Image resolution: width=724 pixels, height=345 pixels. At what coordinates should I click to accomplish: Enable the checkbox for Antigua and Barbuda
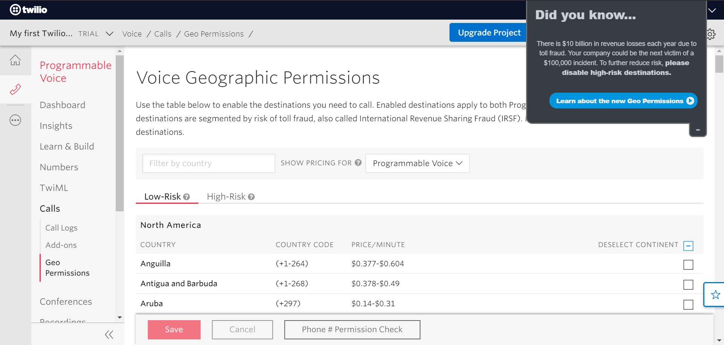pos(689,285)
